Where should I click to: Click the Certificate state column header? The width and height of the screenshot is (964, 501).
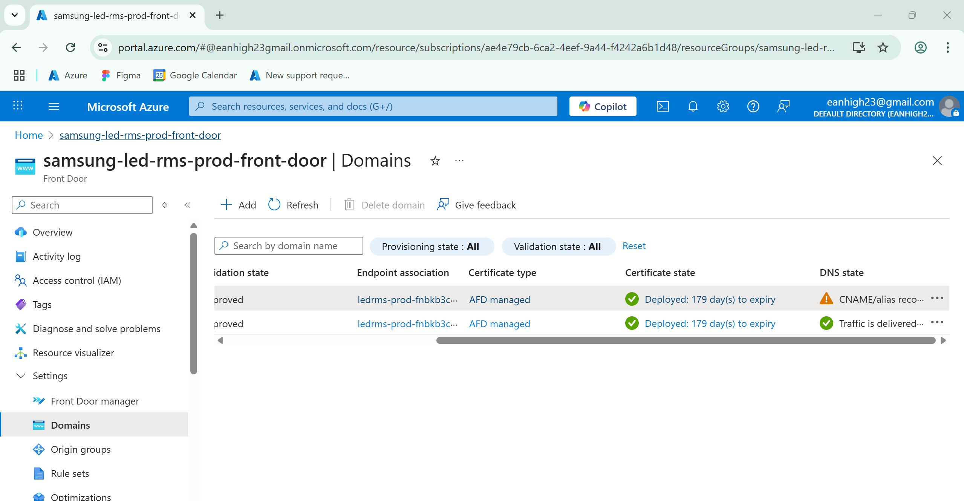(660, 273)
